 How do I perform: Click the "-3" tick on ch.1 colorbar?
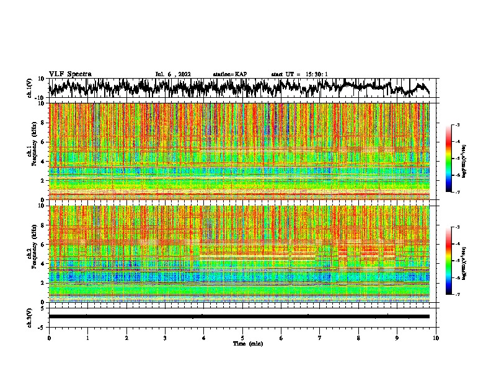[x=457, y=124]
